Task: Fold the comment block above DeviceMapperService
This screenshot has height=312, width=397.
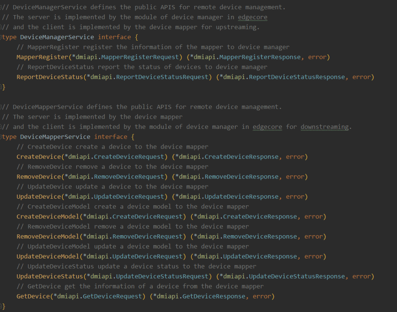Action: (x=2, y=107)
